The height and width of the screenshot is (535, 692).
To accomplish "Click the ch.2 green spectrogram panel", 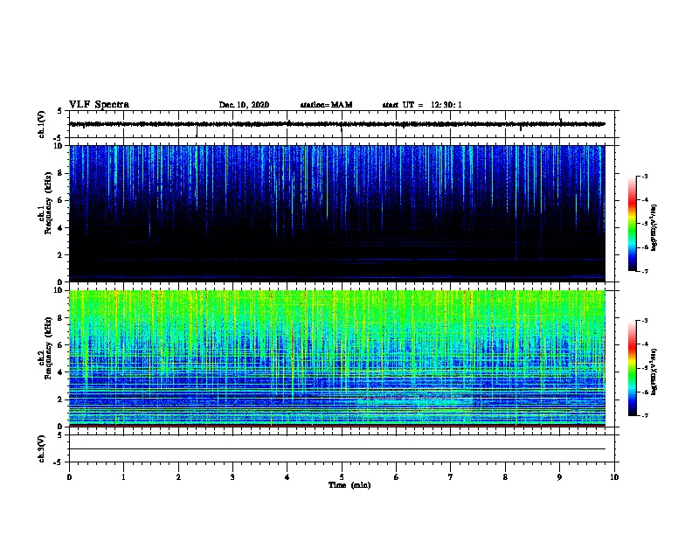I will click(337, 358).
